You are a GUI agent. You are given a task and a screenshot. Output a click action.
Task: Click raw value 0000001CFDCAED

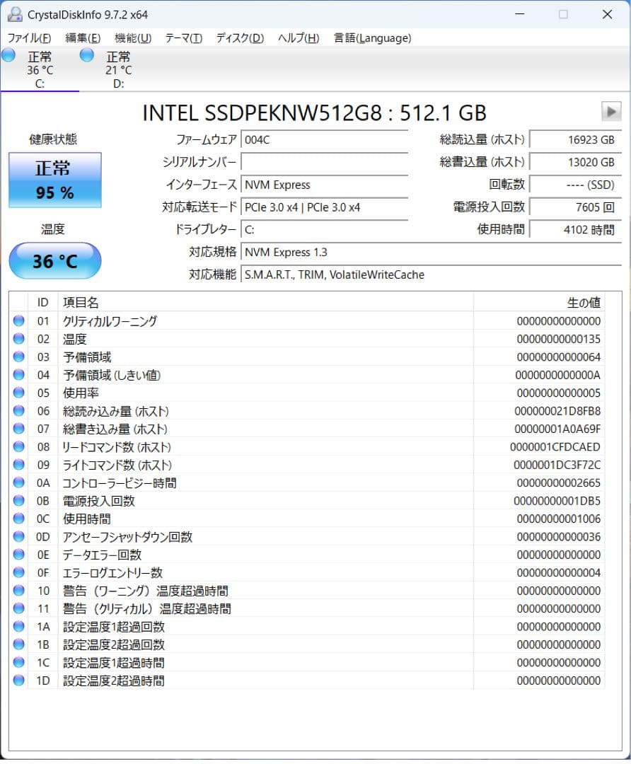(x=555, y=447)
